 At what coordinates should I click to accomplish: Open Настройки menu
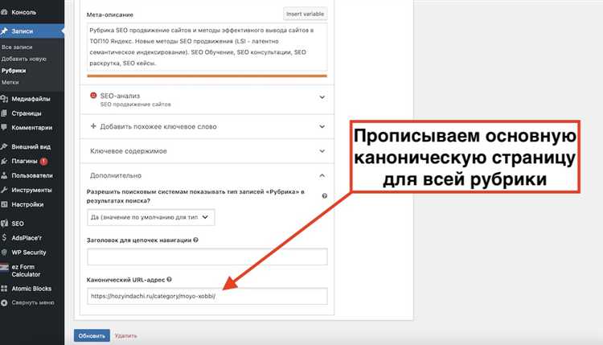coord(27,204)
